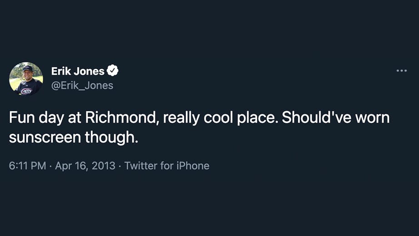Click "Fun day" at the tweet start
419x236 pixels.
pos(36,118)
